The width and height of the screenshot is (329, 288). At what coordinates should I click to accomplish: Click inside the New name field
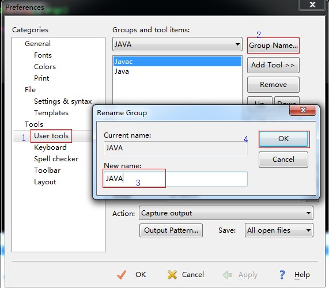[x=176, y=179]
